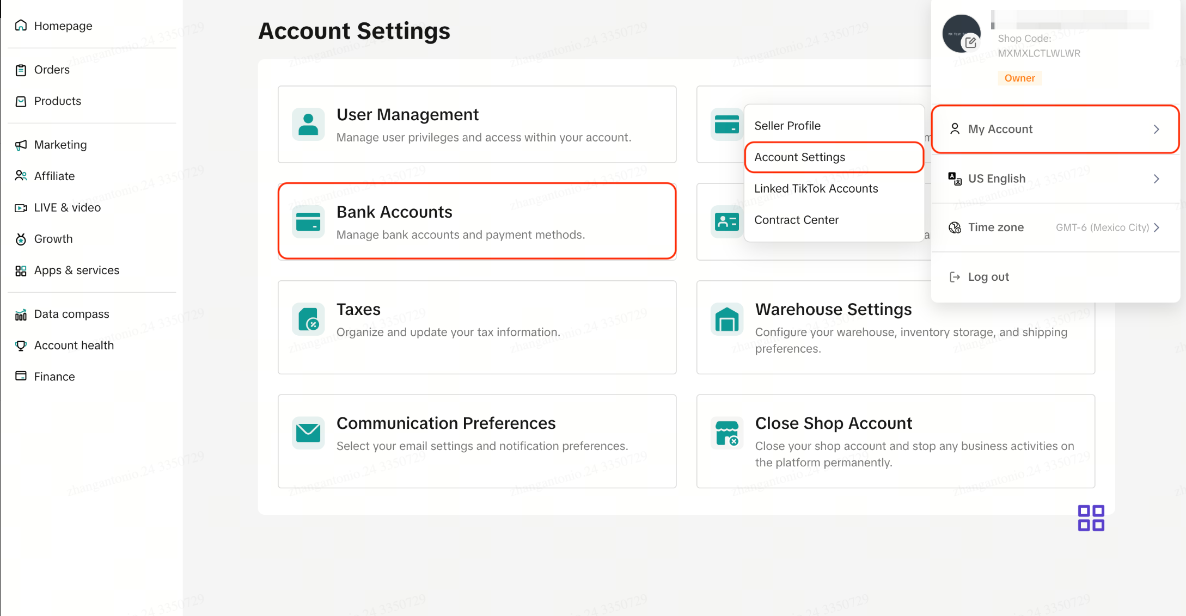1186x616 pixels.
Task: Click the Taxes document icon
Action: click(x=308, y=319)
